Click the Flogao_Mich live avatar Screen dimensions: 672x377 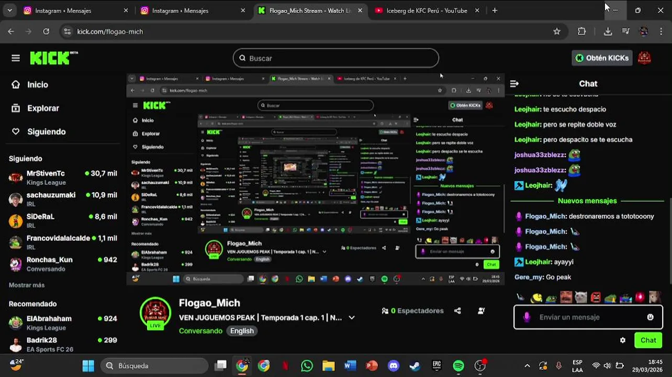tap(155, 313)
